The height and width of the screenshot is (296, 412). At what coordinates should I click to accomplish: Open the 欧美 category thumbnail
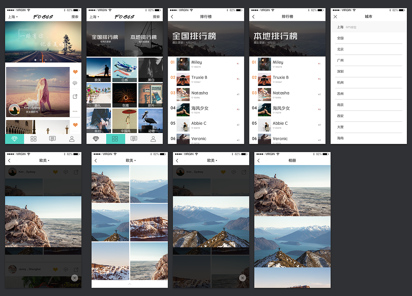(x=98, y=70)
